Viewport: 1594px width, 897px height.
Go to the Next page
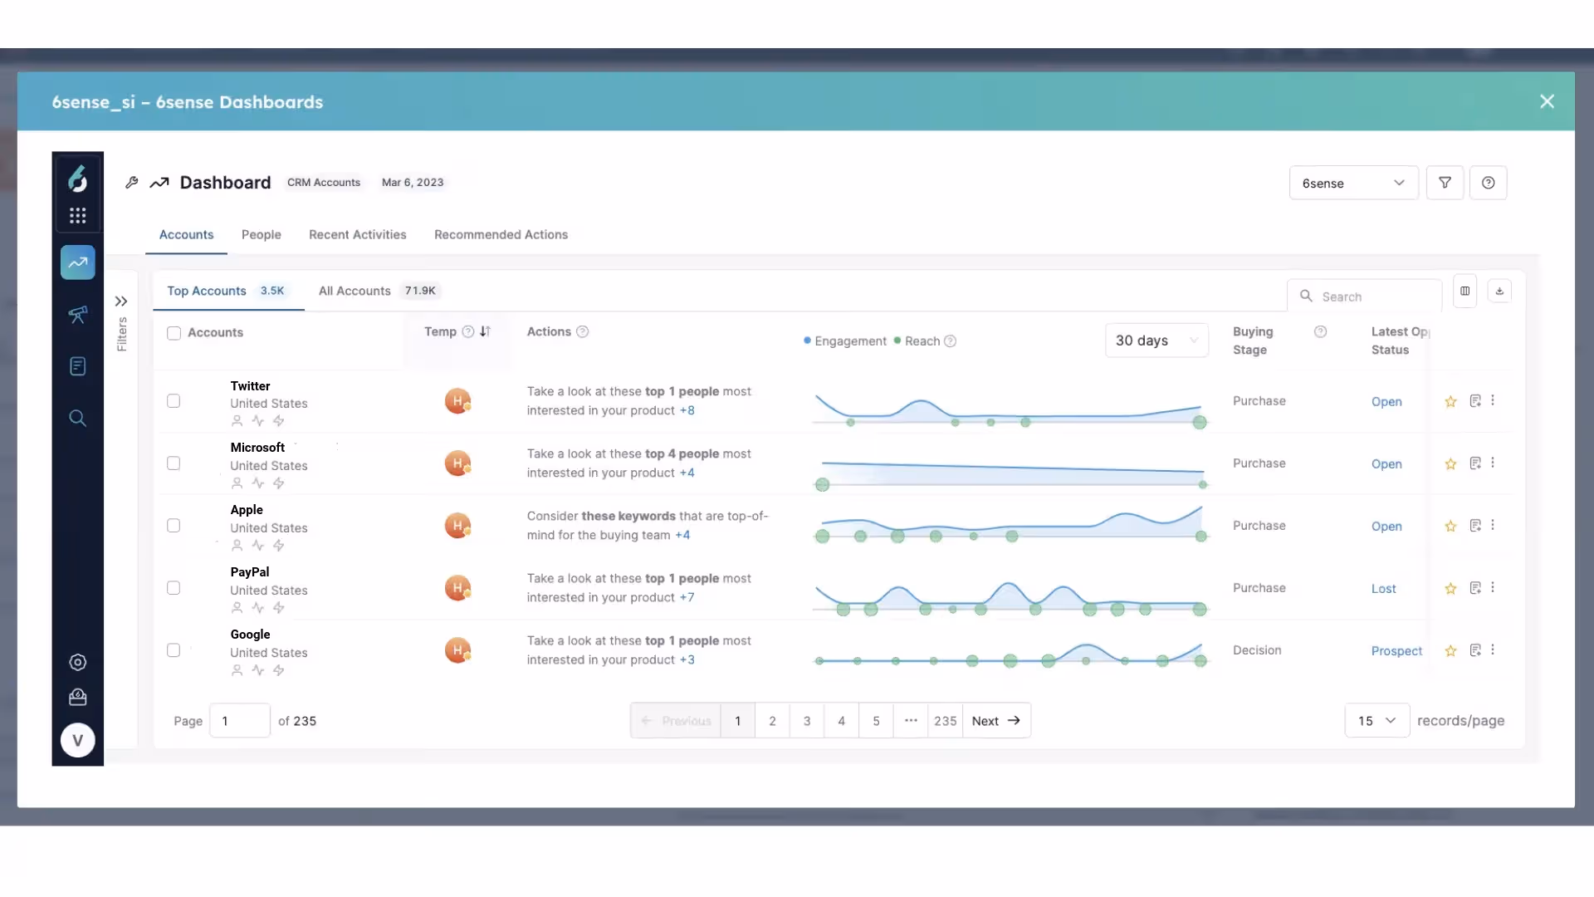click(x=996, y=721)
